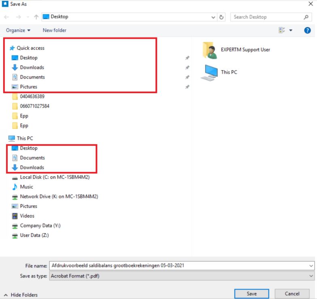Click the Help question mark icon
The width and height of the screenshot is (317, 299).
point(307,30)
